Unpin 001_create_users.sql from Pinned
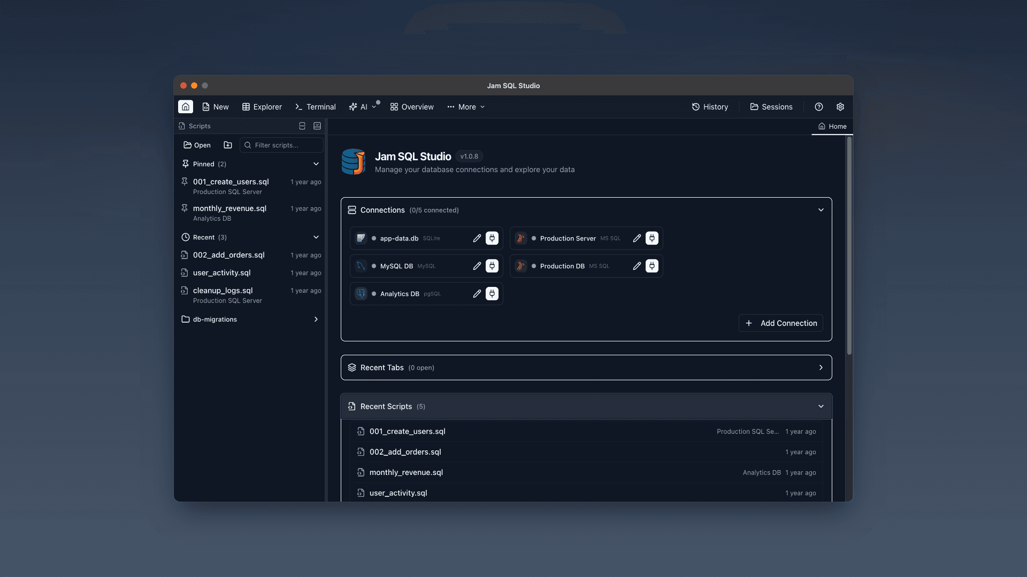 click(x=185, y=182)
